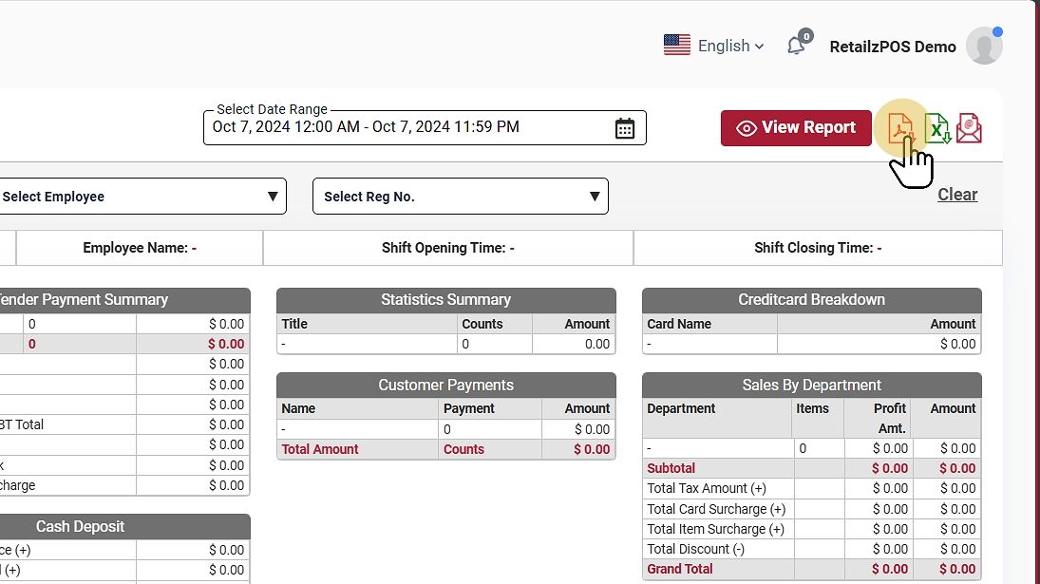Click the RetailzPOS Demo account name

tap(893, 47)
